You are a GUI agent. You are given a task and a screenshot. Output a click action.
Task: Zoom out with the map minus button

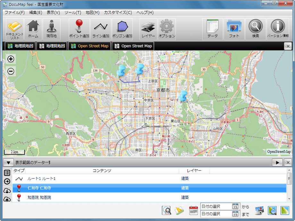click(11, 71)
